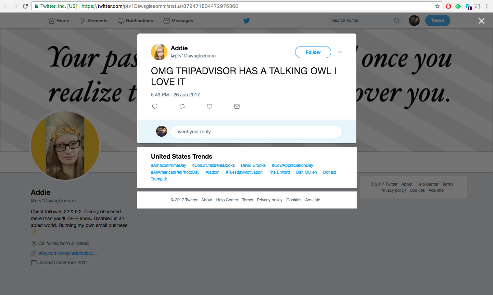Screen dimensions: 493x295
Task: Open The L Word trend
Action: [x=279, y=172]
